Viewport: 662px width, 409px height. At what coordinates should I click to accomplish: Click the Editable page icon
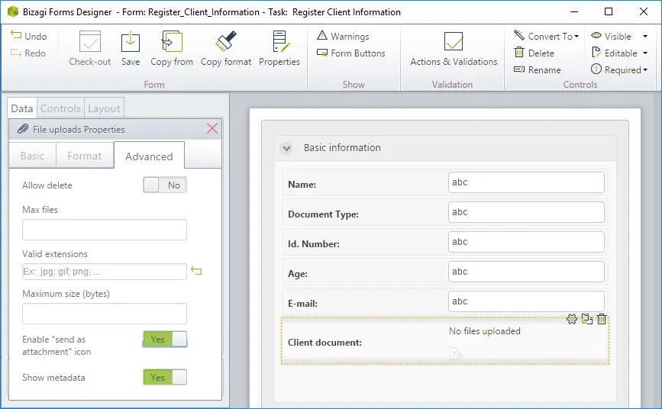(x=596, y=53)
